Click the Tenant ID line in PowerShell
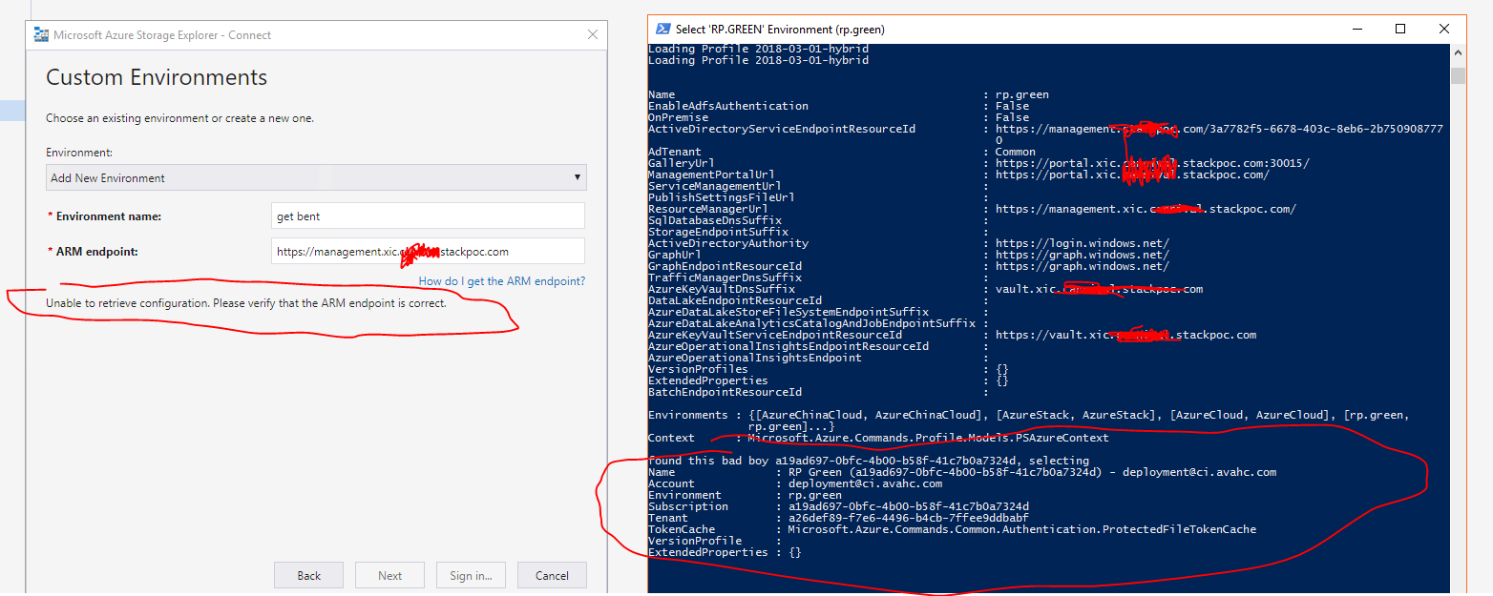The height and width of the screenshot is (596, 1493). click(x=838, y=518)
